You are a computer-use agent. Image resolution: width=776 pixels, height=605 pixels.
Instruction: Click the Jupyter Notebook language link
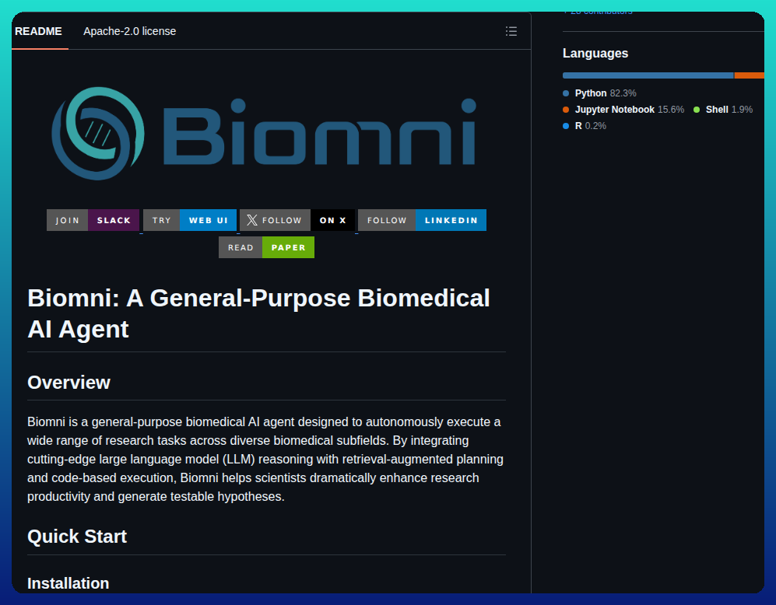pos(623,109)
